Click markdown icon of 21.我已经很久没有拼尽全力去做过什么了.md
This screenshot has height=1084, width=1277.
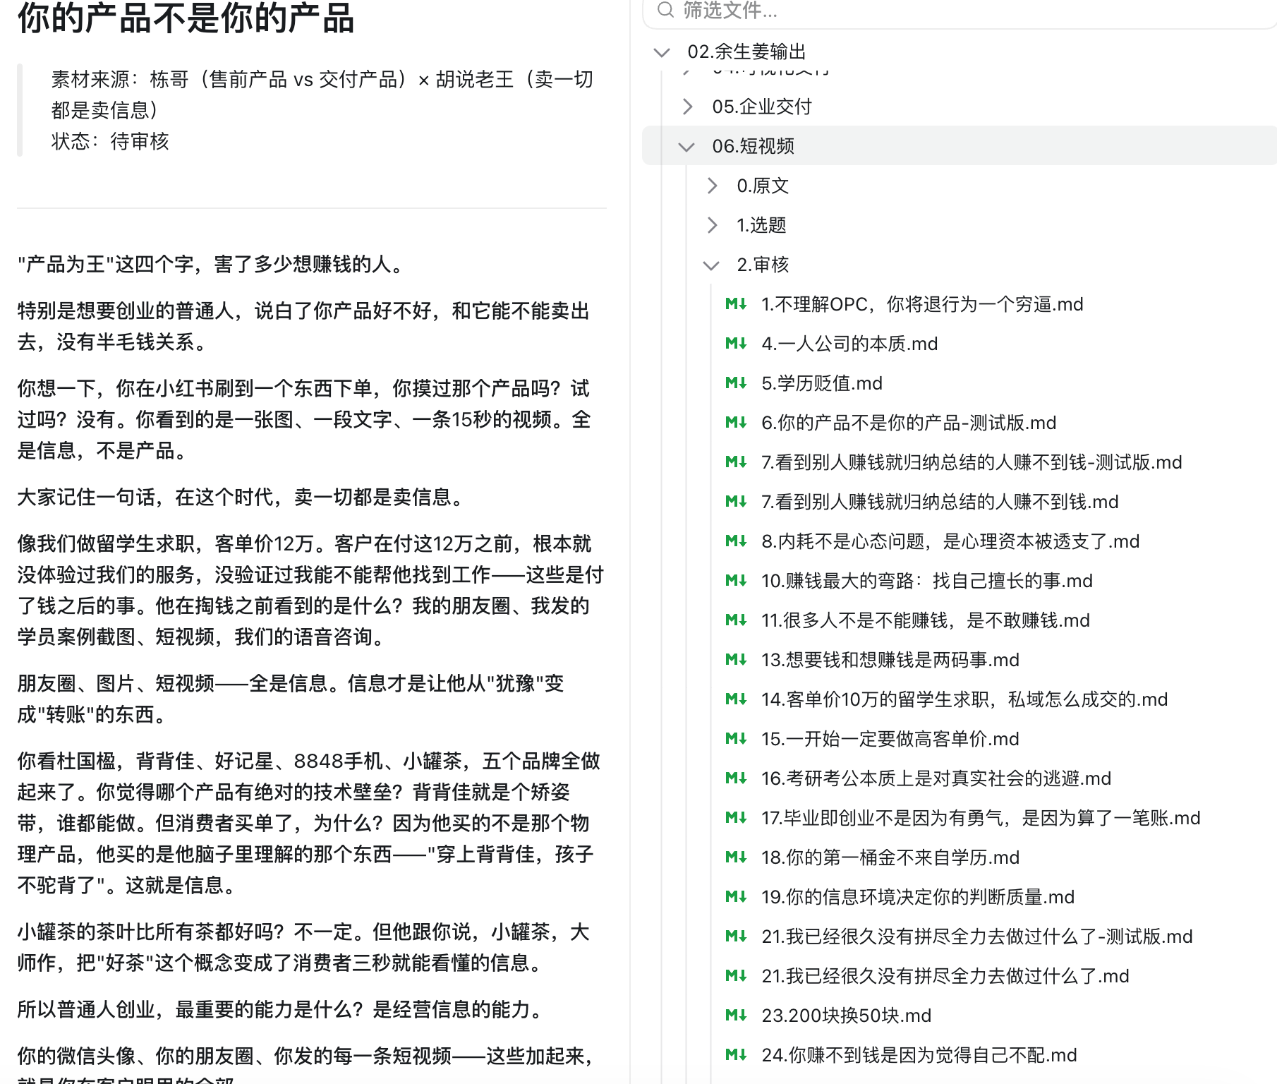(736, 976)
